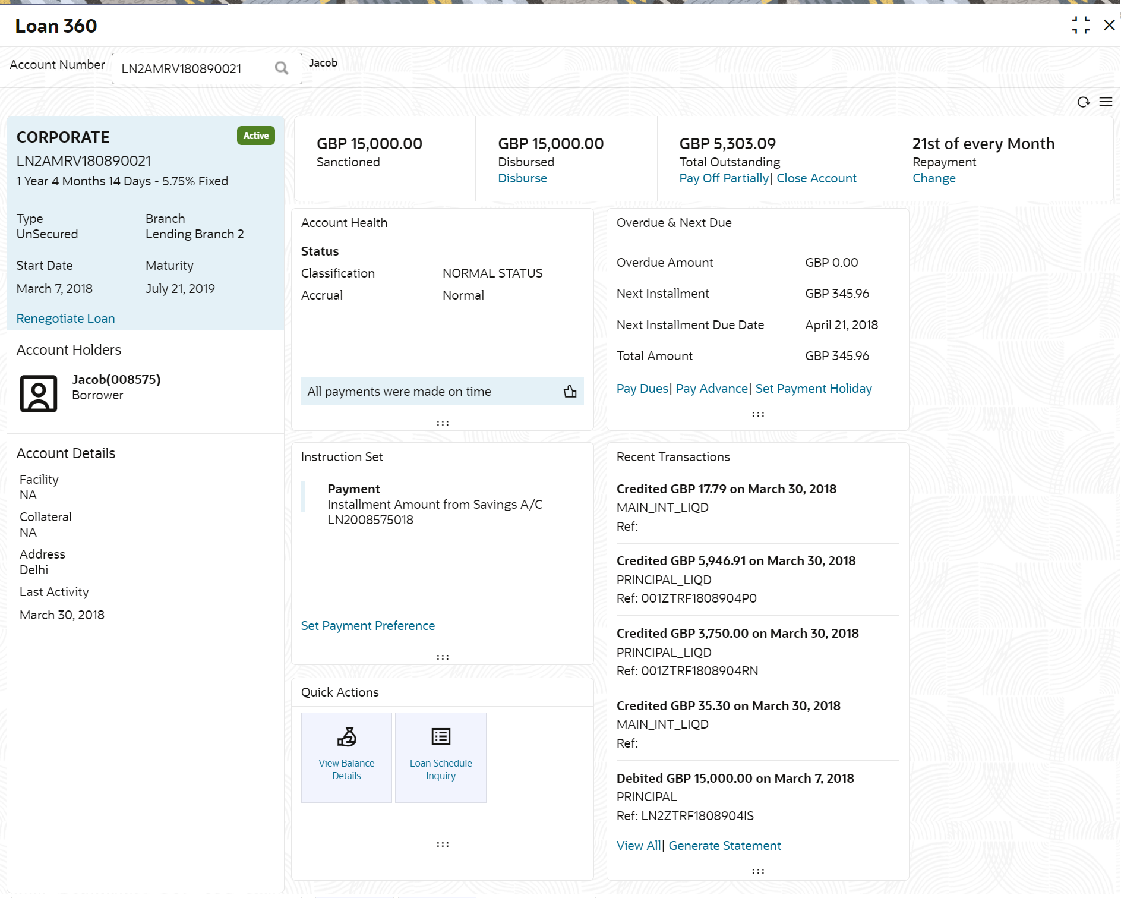This screenshot has height=898, width=1121.
Task: Click the Disburse link
Action: point(522,178)
